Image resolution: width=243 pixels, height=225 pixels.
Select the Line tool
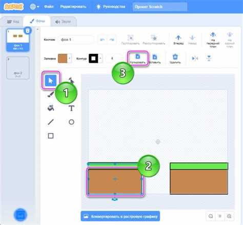click(x=51, y=122)
